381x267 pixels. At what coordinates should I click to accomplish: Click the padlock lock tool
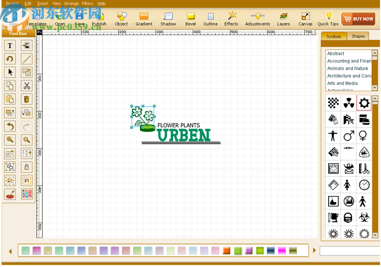pos(26,167)
